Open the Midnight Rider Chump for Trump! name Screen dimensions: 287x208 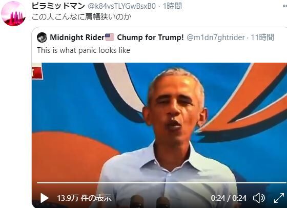click(117, 37)
